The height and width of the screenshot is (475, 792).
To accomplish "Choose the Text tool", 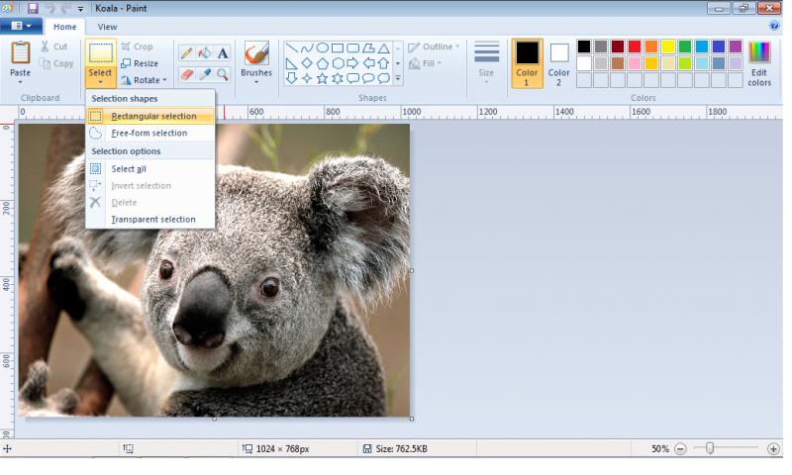I will [x=223, y=53].
